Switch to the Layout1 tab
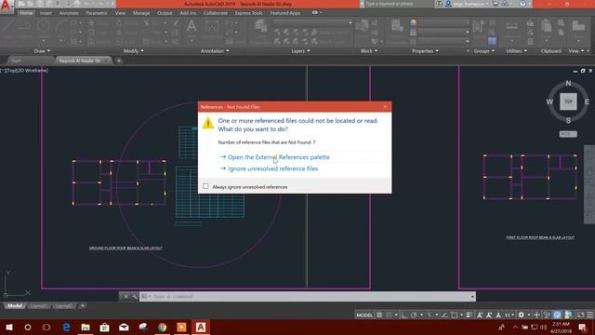Screen dimensions: 595x335 click(x=39, y=306)
